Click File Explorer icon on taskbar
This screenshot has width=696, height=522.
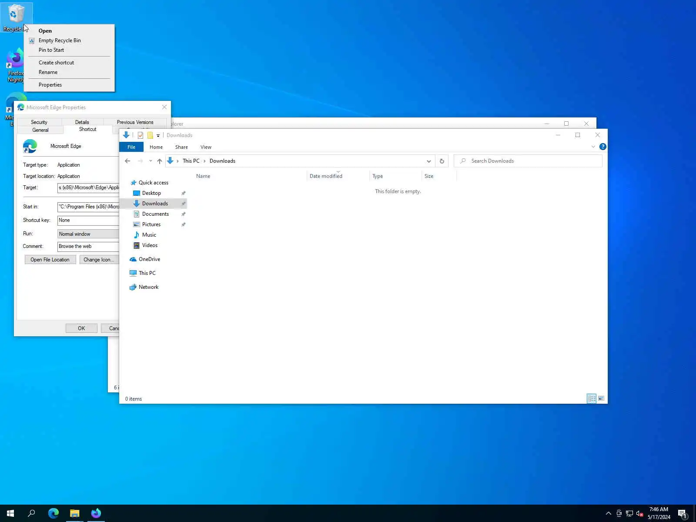tap(75, 513)
